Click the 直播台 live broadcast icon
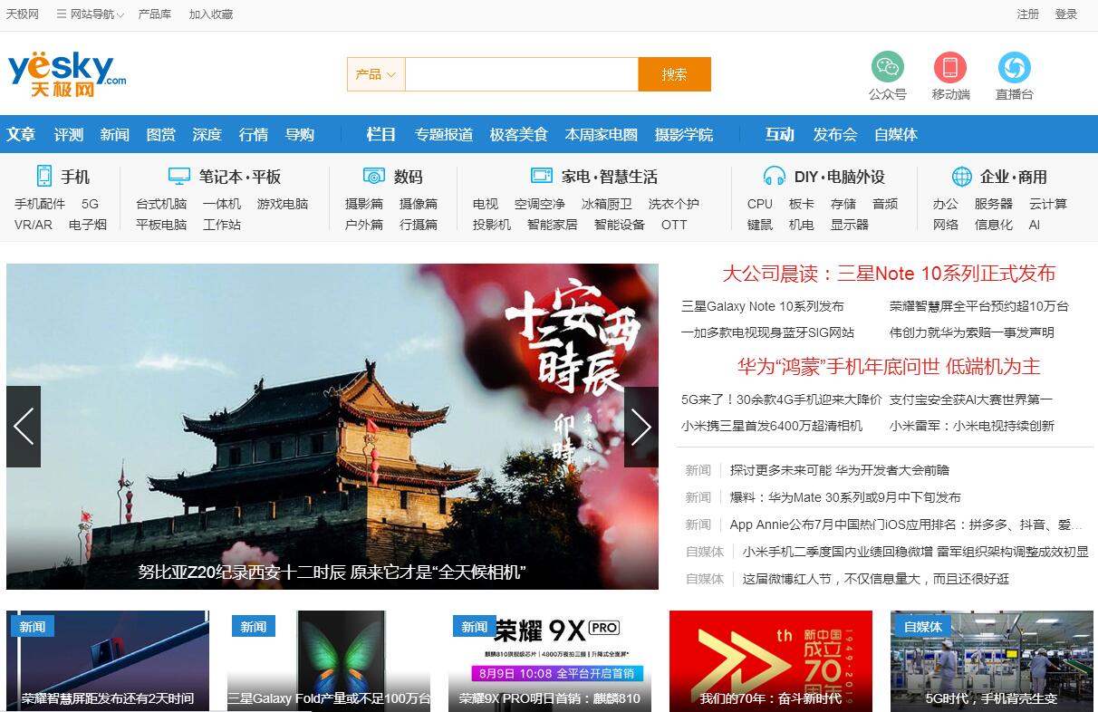Viewport: 1098px width, 712px height. pyautogui.click(x=1014, y=68)
